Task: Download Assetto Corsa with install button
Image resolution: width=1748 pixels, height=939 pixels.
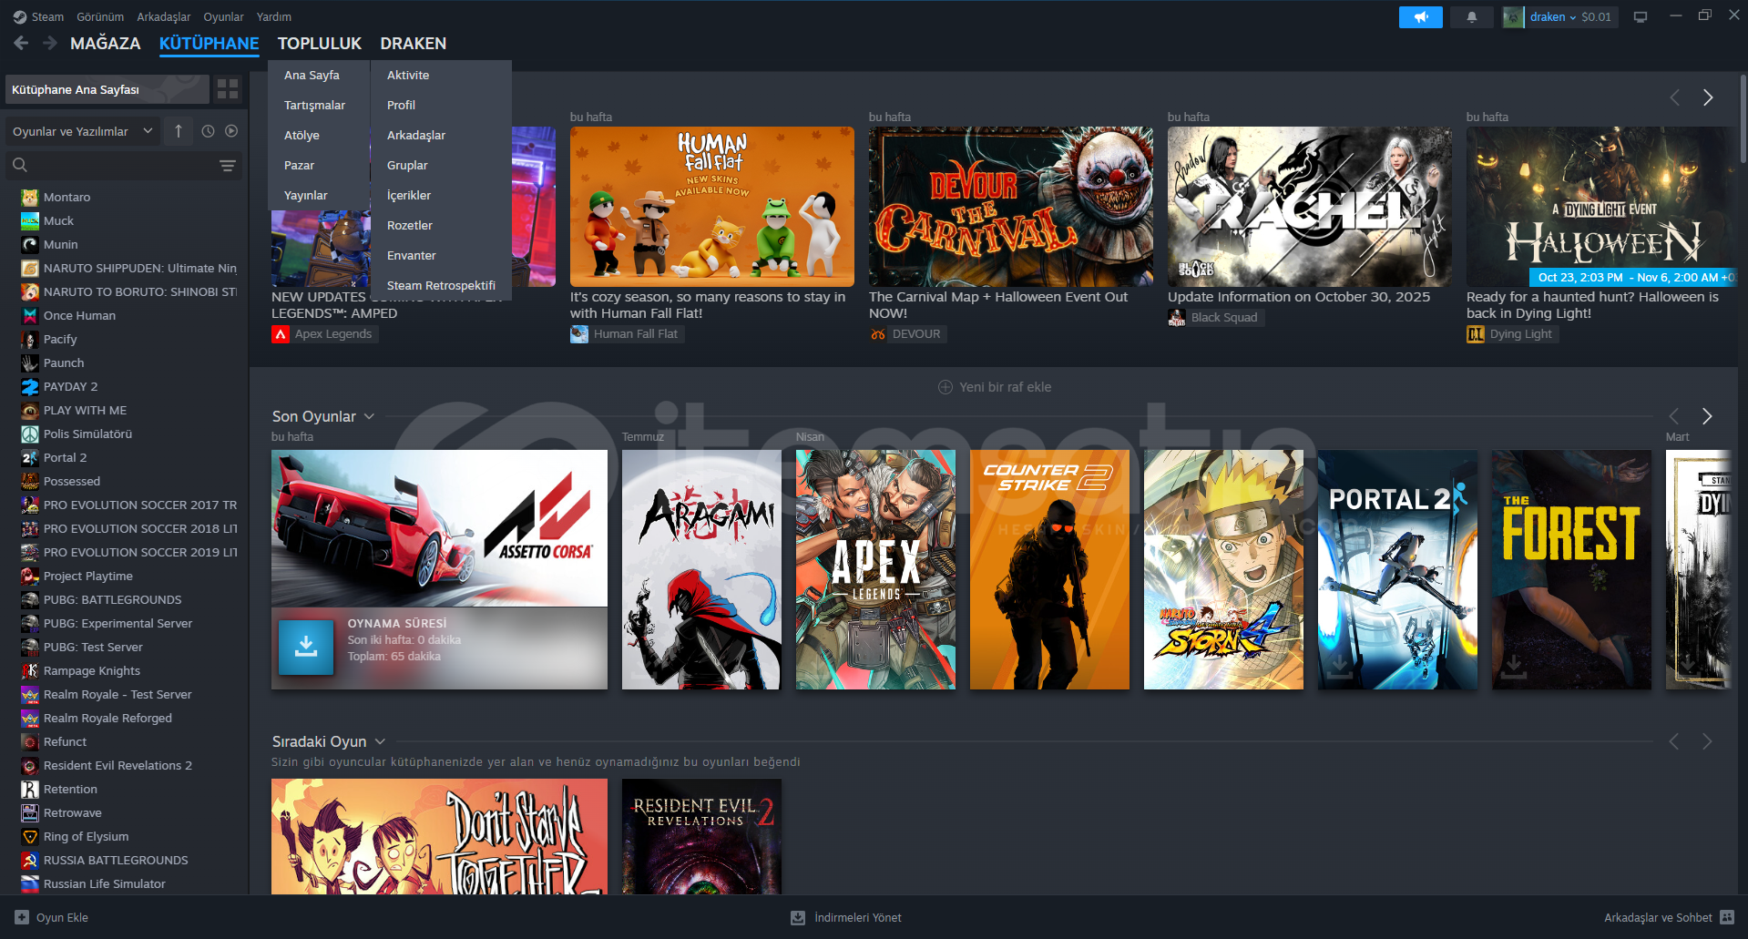Action: (306, 648)
